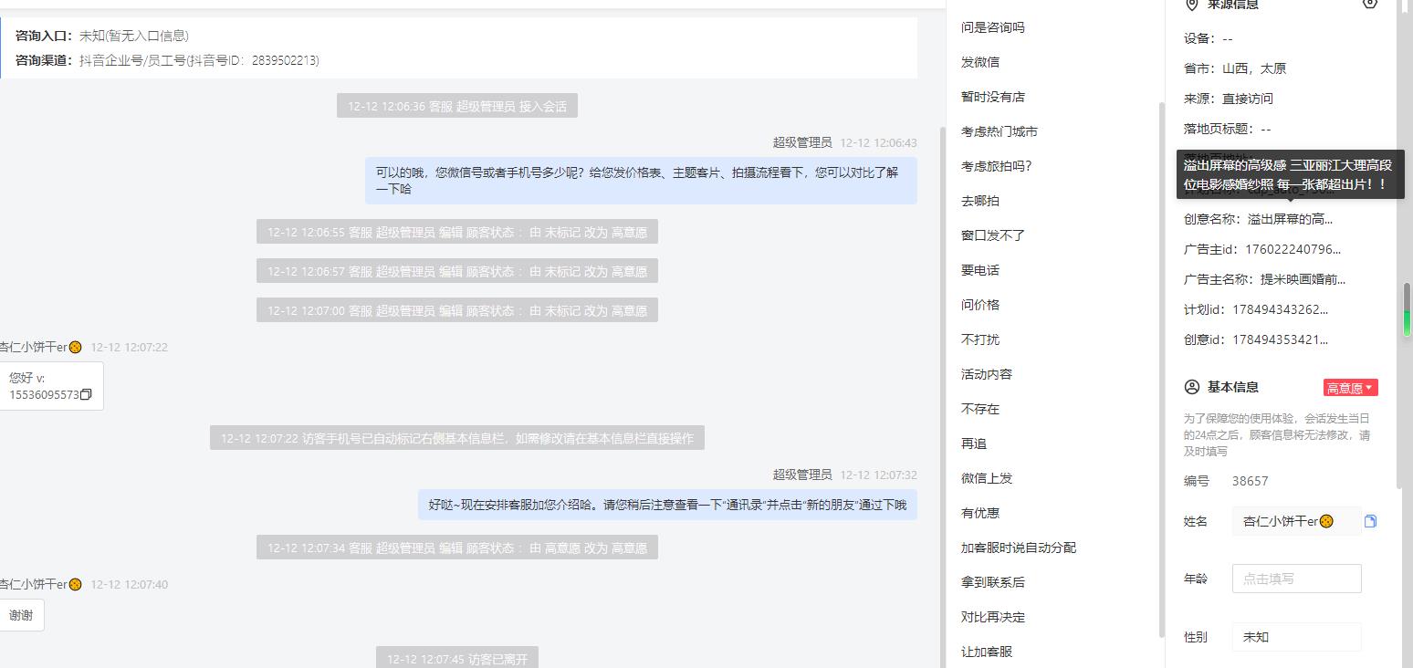Click the system notice 访客已离开
Viewport: 1413px width, 668px height.
pos(457,658)
